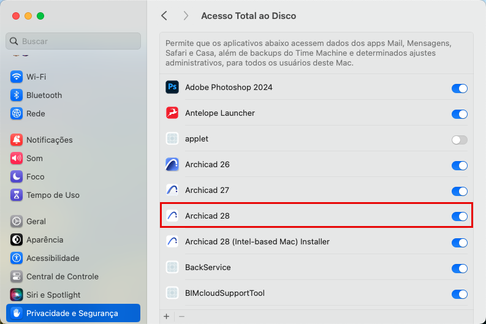Select the Aparência sidebar label
Viewport: 486px width, 324px height.
pyautogui.click(x=45, y=239)
